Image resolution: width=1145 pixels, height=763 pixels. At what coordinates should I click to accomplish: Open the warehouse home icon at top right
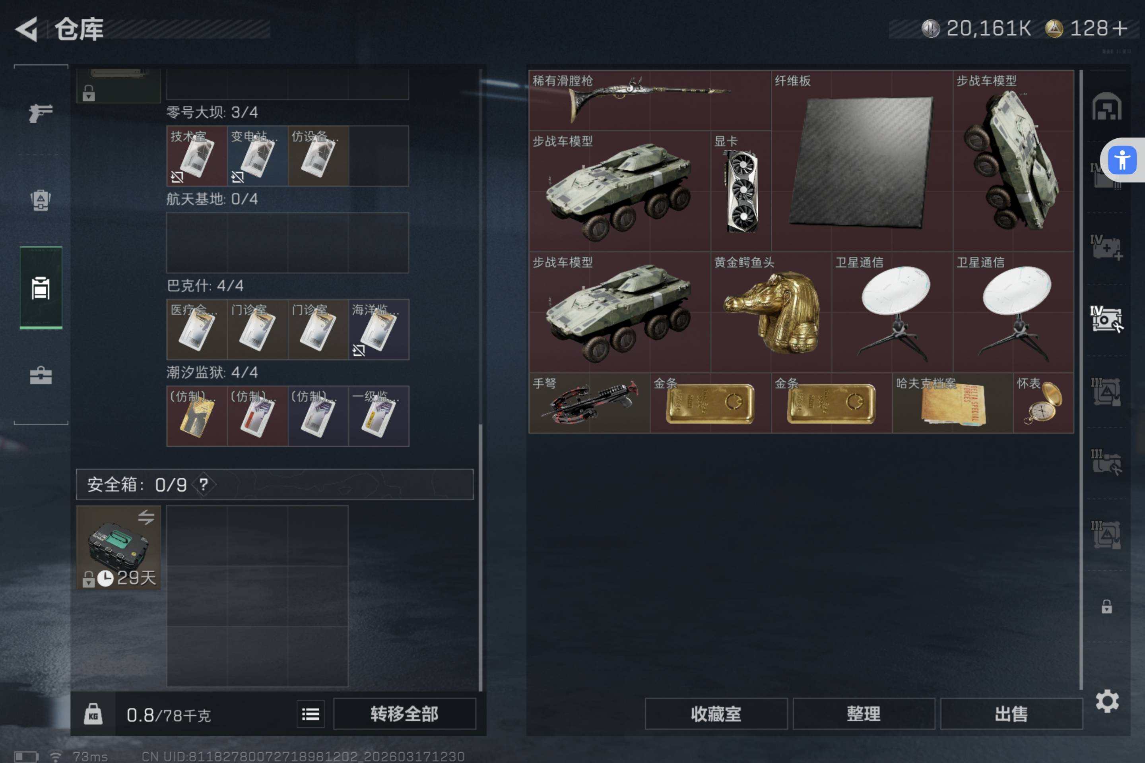coord(1106,106)
